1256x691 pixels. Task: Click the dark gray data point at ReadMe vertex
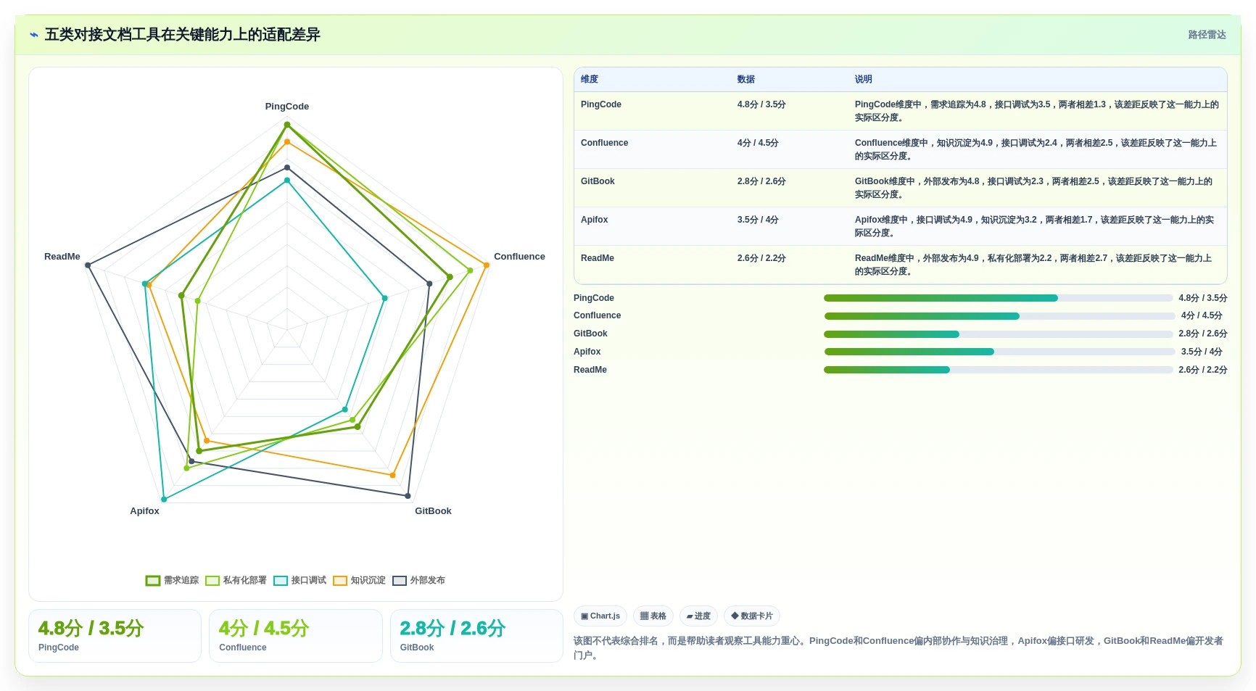(88, 265)
